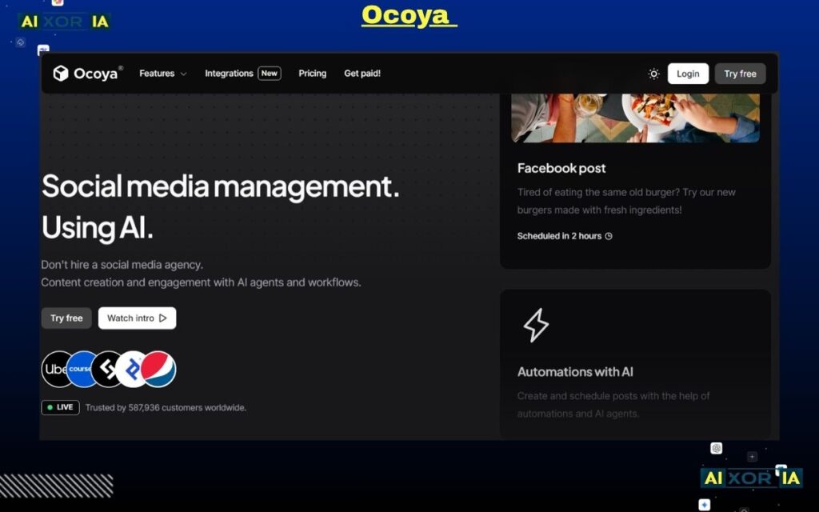This screenshot has height=512, width=819.
Task: Open the Get paid! menu item
Action: (x=362, y=73)
